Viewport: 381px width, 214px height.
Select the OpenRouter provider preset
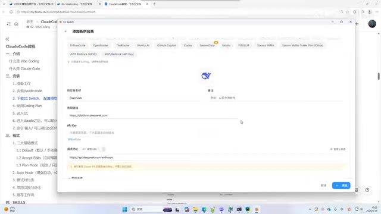pyautogui.click(x=101, y=45)
